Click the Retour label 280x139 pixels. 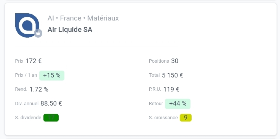tap(156, 104)
